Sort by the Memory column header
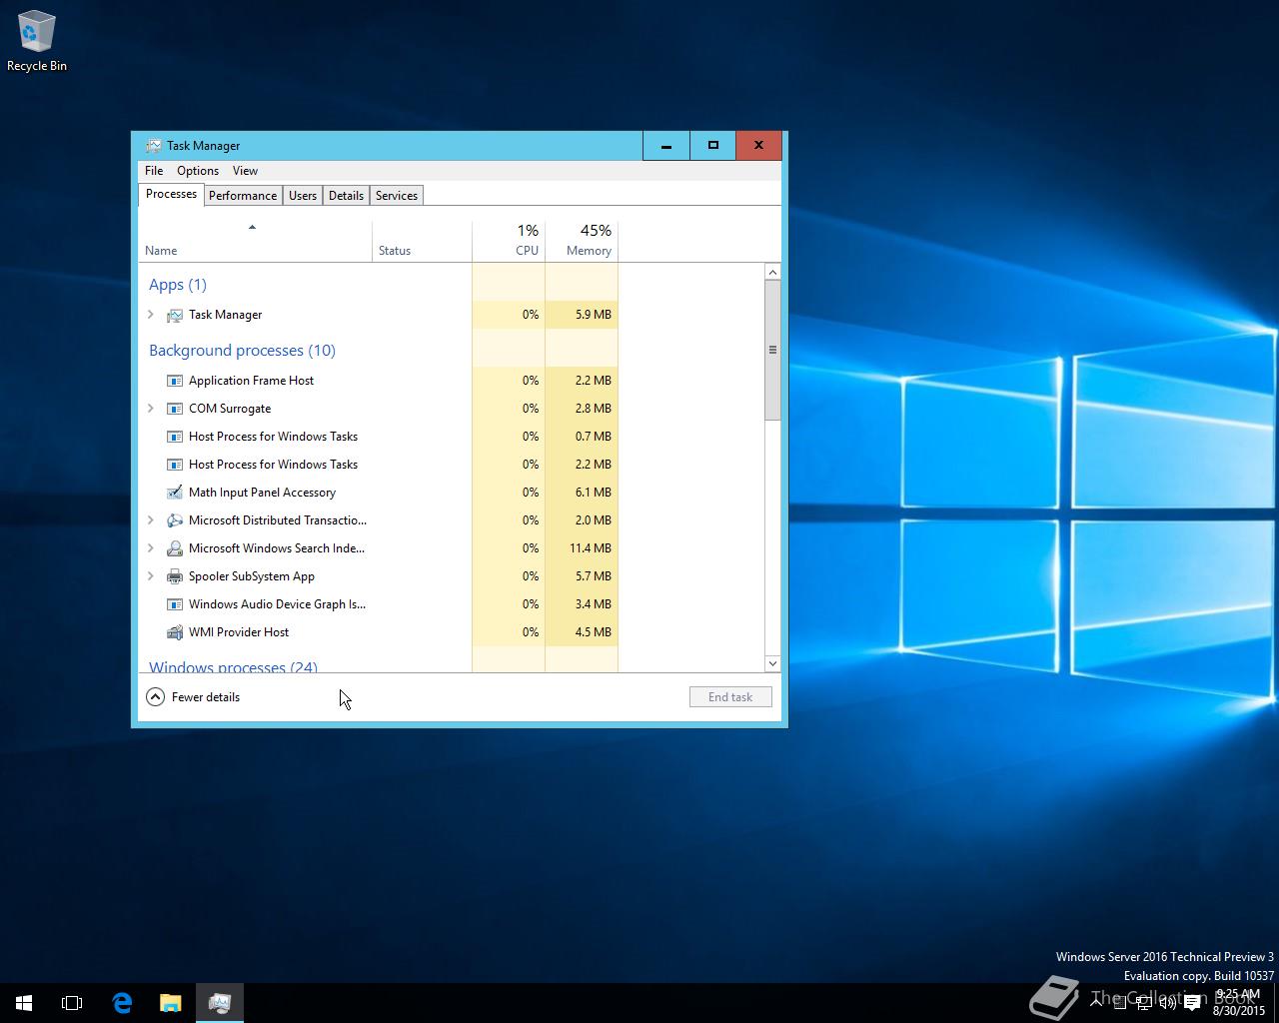The width and height of the screenshot is (1279, 1023). [582, 241]
